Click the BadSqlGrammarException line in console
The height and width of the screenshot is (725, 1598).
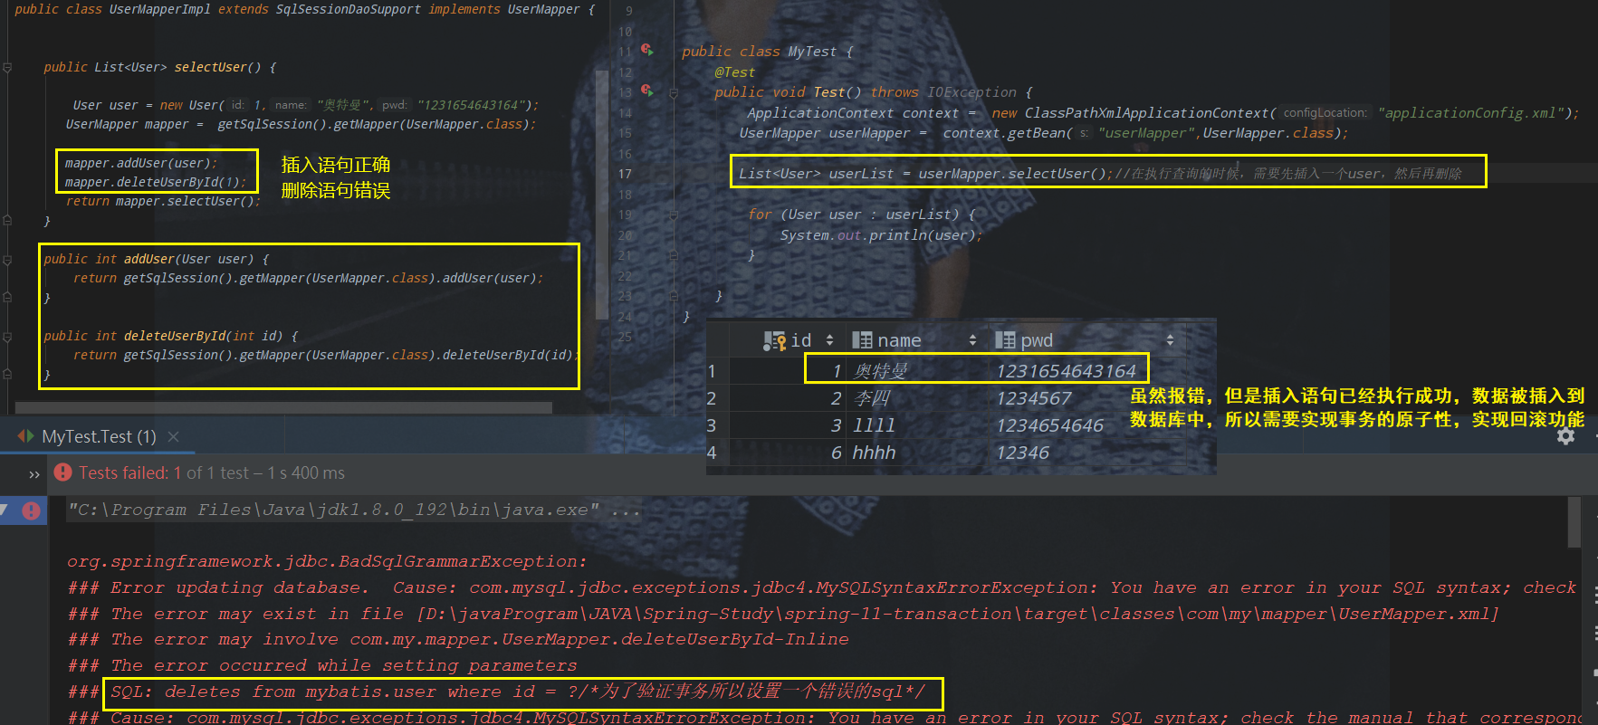click(x=327, y=561)
